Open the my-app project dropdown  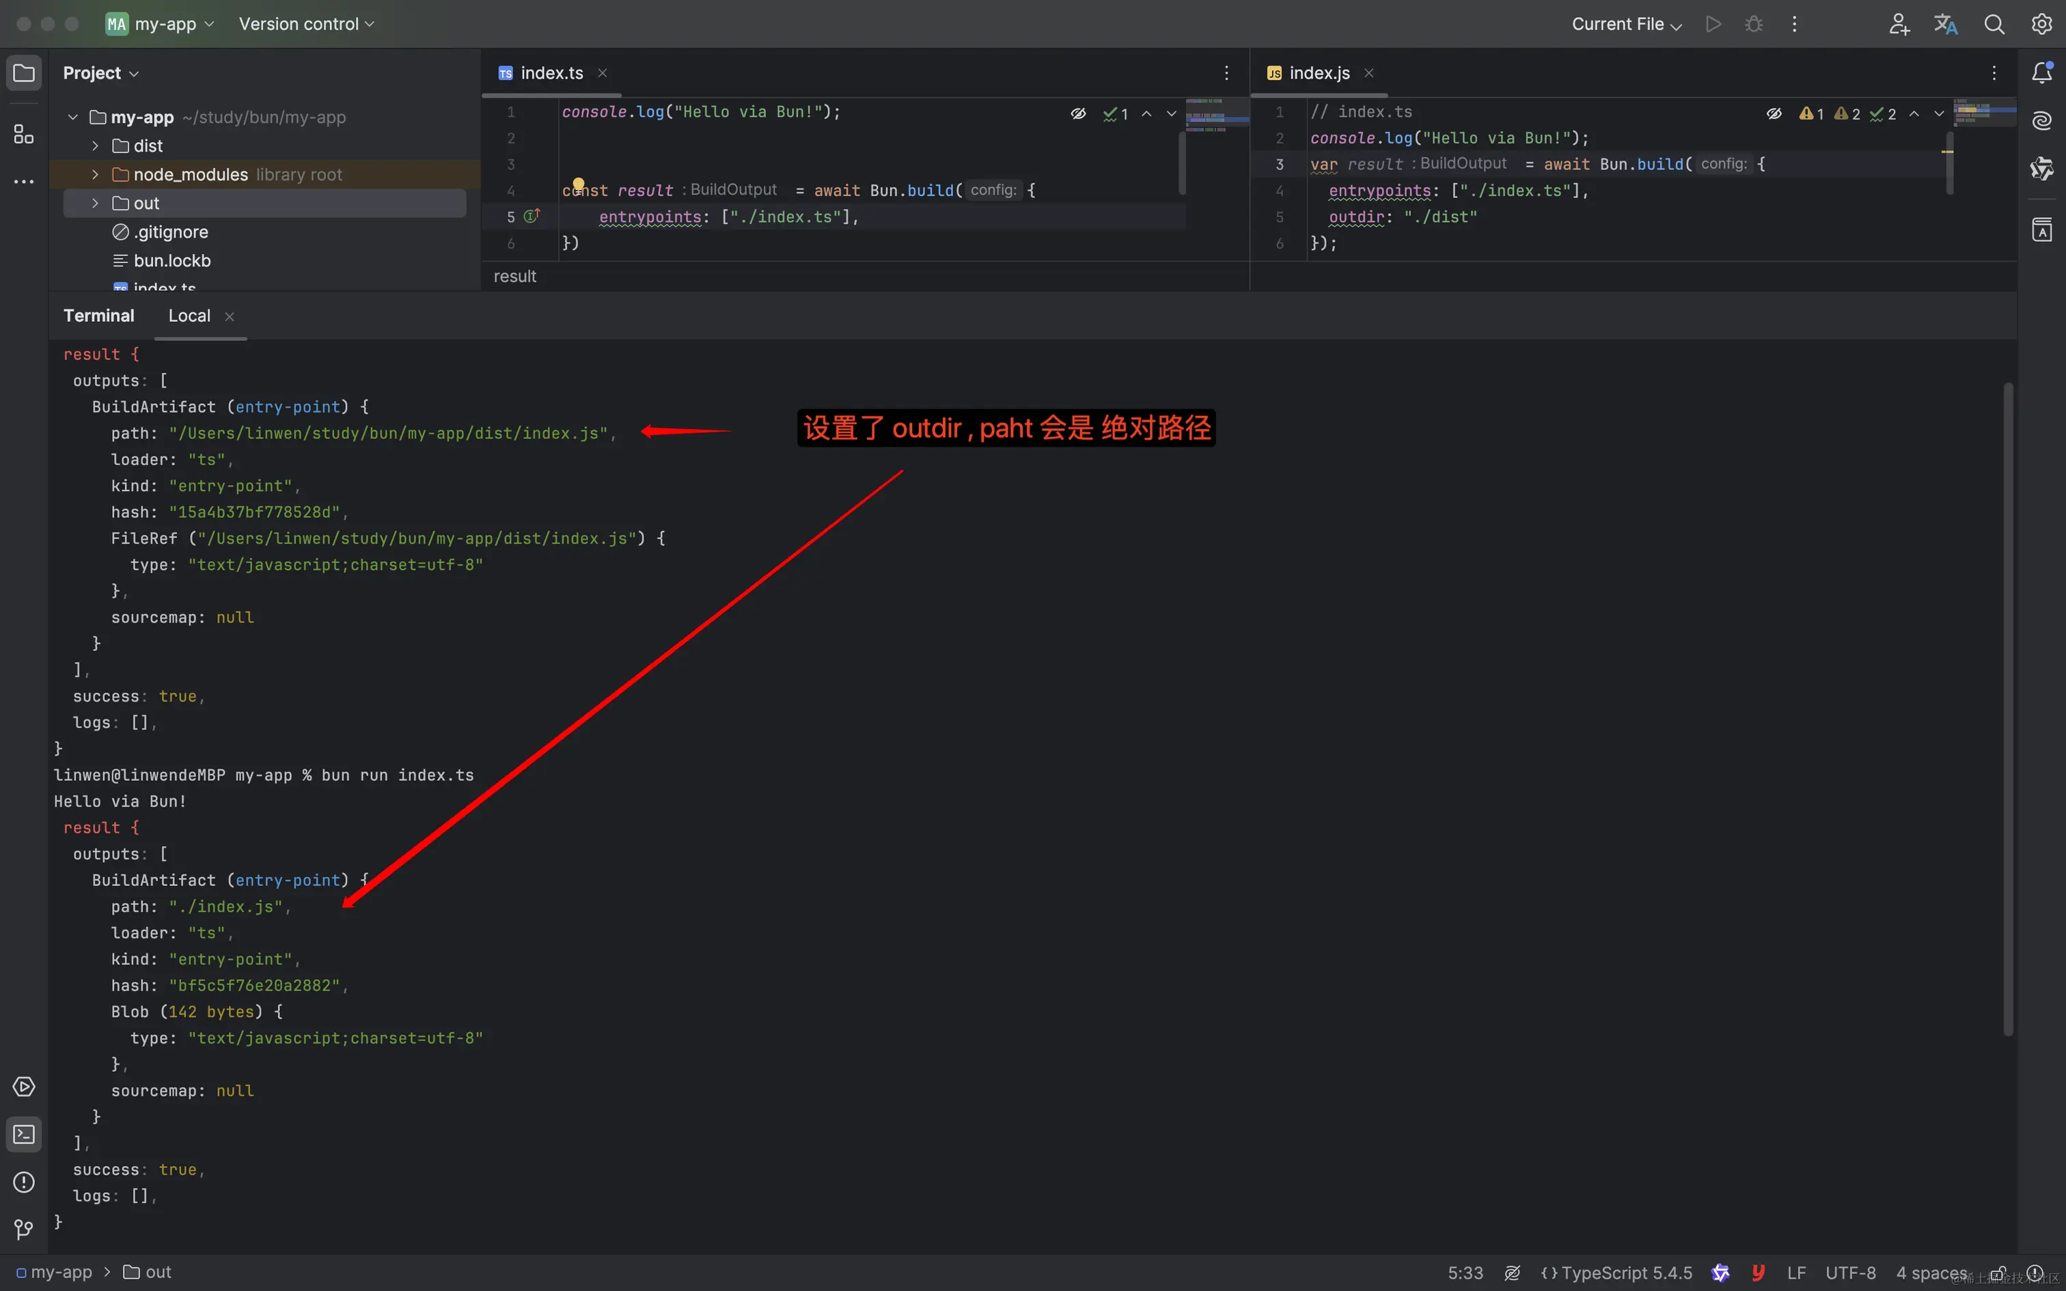[160, 24]
